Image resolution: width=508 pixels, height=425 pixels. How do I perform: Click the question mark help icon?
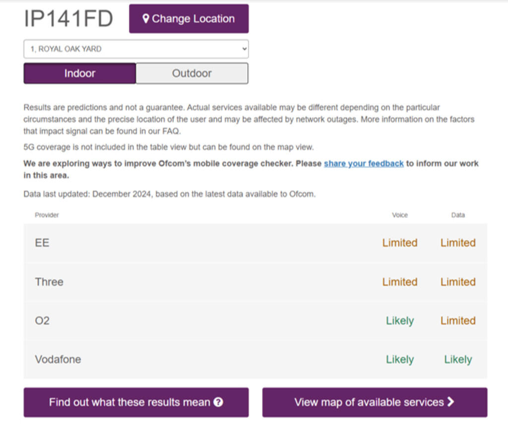tap(218, 402)
